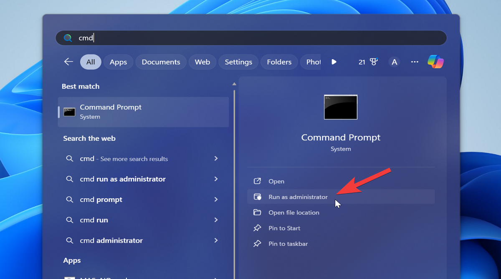Select Command Prompt best match result
Viewport: 501px width, 279px height.
(143, 112)
